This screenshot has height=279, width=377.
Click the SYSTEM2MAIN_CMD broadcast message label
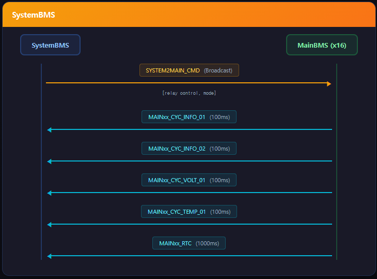coord(172,70)
